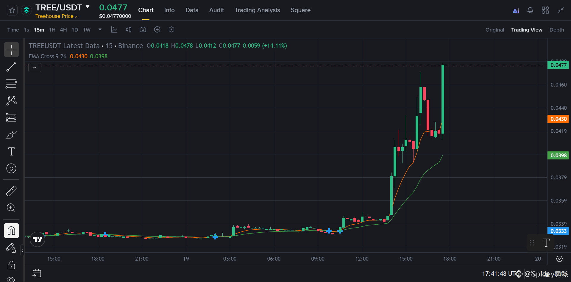
Task: Open the TREE/USDT pair selector dropdown
Action: tap(88, 7)
